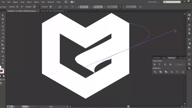Viewport: 192px width, 108px height.
Task: Select the Eyedropper tool
Action: pos(3,60)
